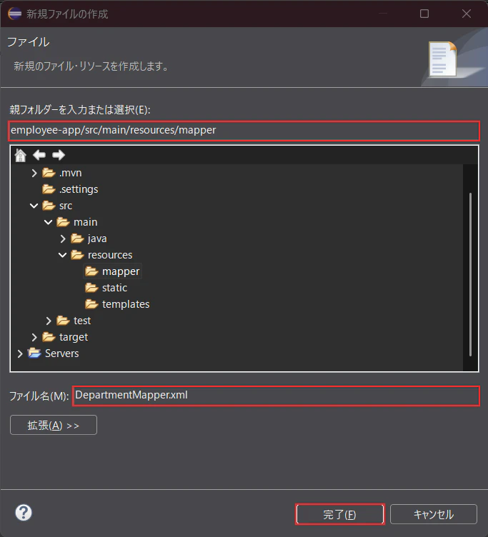
Task: Click the キャンセル cancel button
Action: click(x=434, y=514)
